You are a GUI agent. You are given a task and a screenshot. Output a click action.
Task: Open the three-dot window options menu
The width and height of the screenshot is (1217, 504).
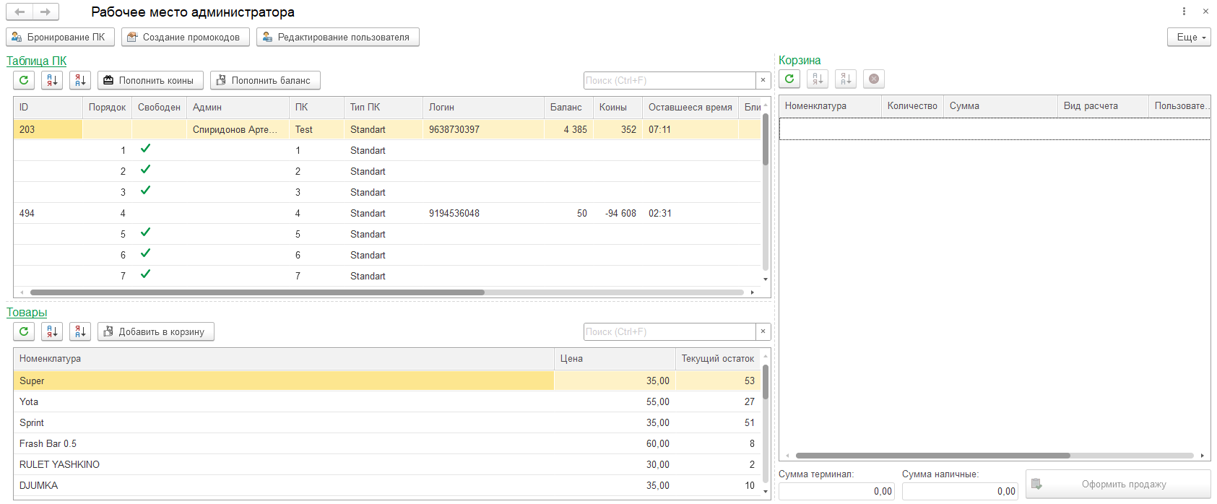pos(1184,12)
